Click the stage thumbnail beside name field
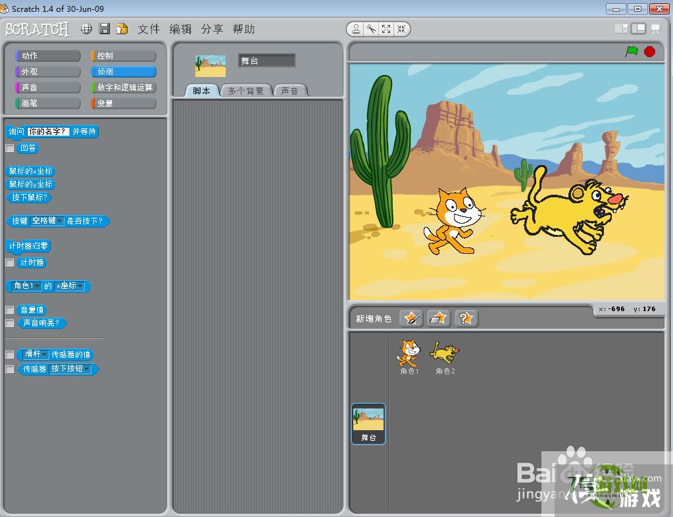673x517 pixels. click(x=211, y=66)
